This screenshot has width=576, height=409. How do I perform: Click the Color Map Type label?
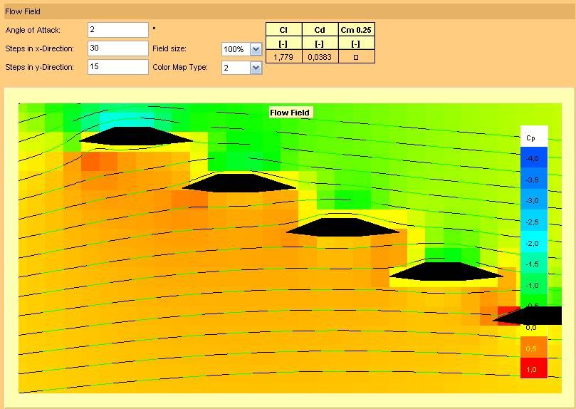(x=180, y=67)
